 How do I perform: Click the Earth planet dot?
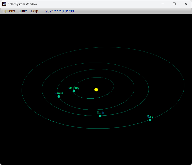click(100, 116)
